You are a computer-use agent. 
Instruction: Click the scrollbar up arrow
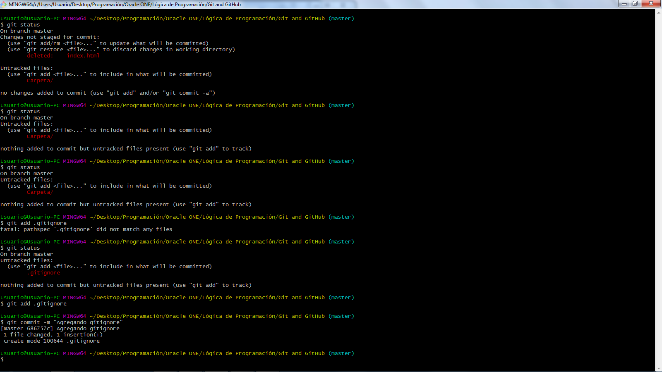pos(658,12)
